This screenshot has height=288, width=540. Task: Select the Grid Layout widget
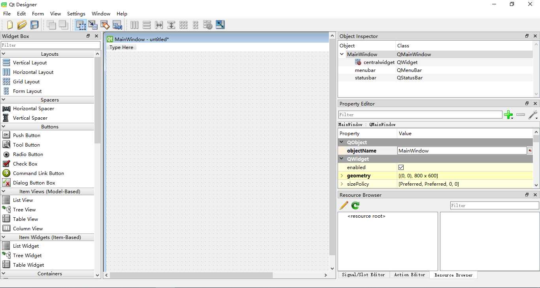26,81
